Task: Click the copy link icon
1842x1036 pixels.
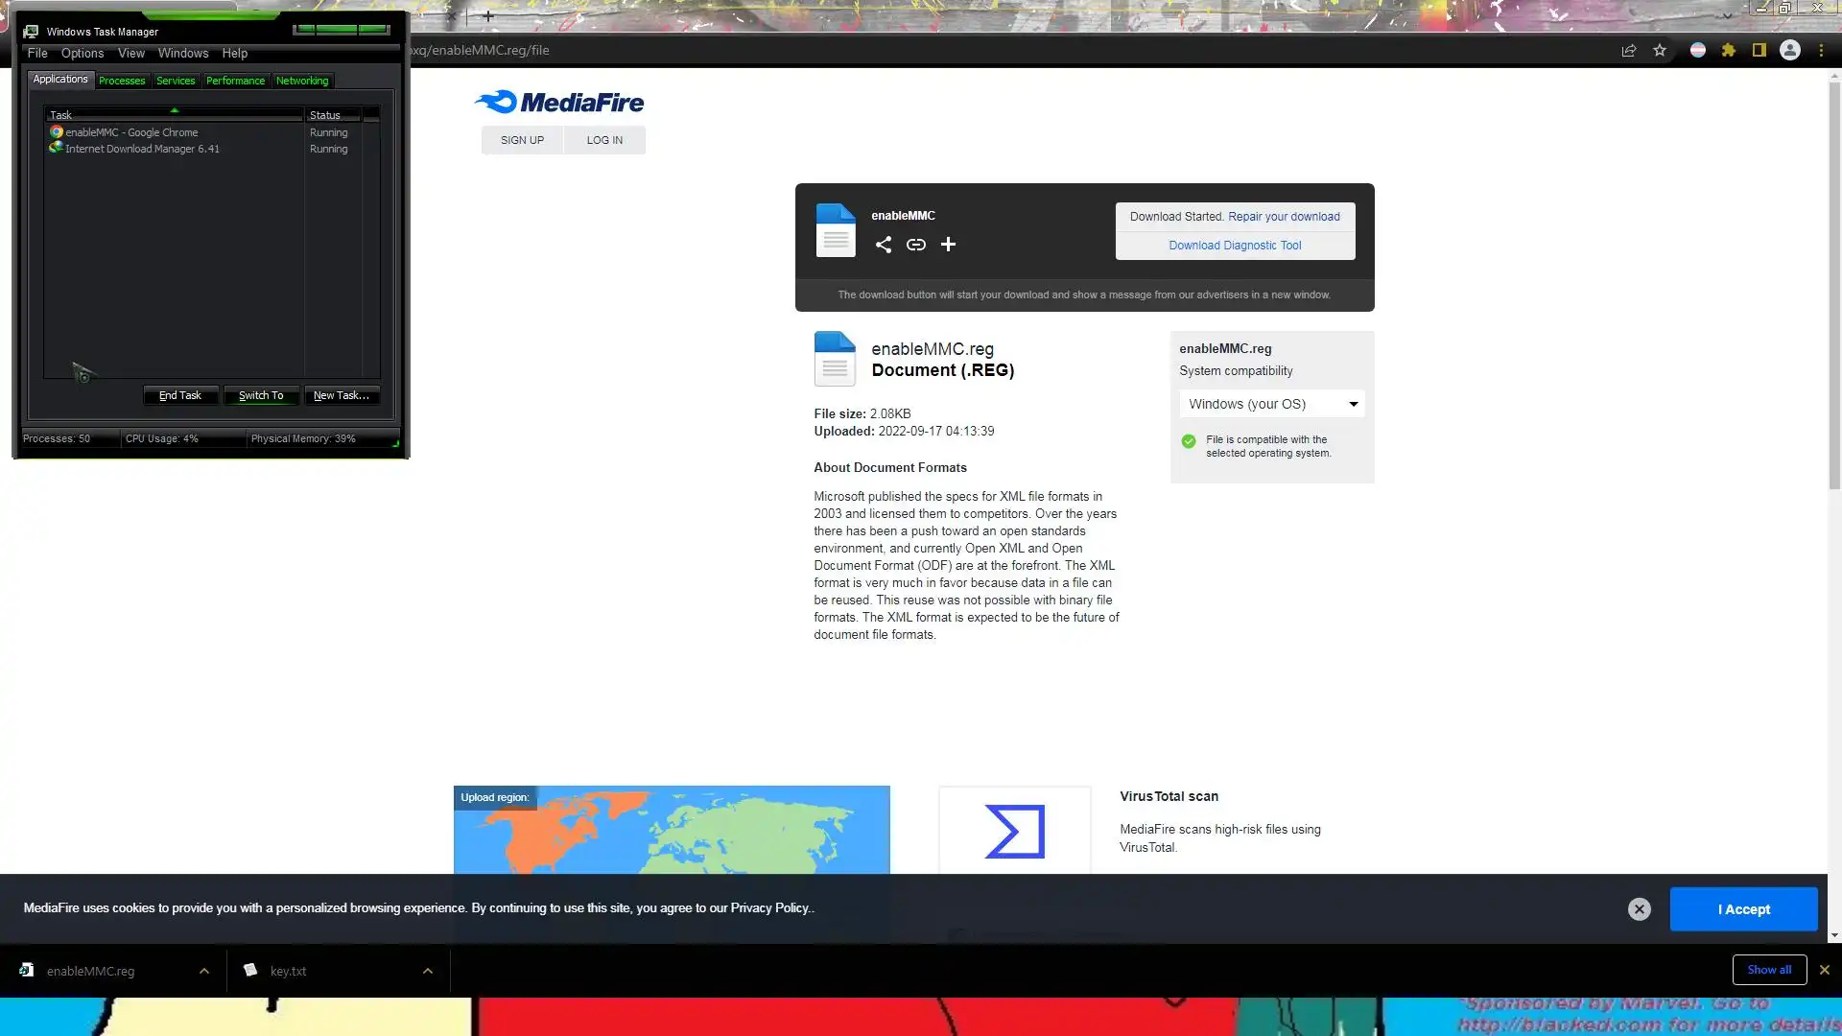Action: pyautogui.click(x=915, y=245)
